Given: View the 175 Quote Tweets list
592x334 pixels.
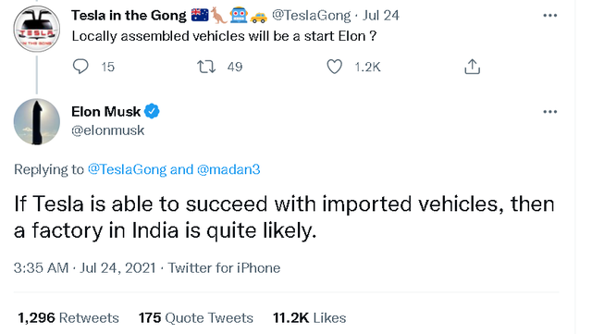Looking at the screenshot, I should tap(195, 317).
